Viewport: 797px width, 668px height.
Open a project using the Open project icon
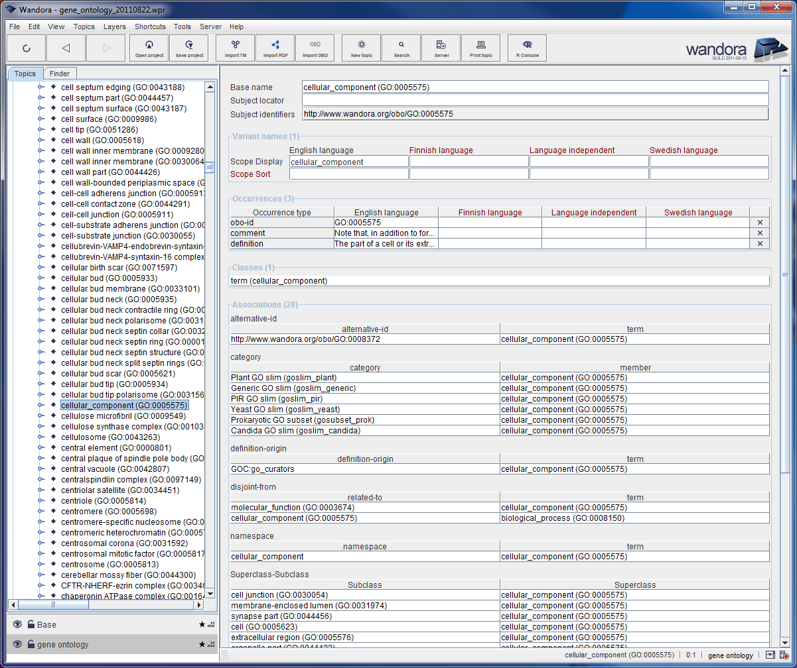tap(149, 48)
